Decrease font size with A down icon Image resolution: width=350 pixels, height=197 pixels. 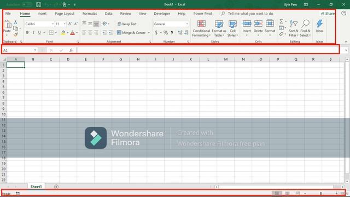click(76, 24)
